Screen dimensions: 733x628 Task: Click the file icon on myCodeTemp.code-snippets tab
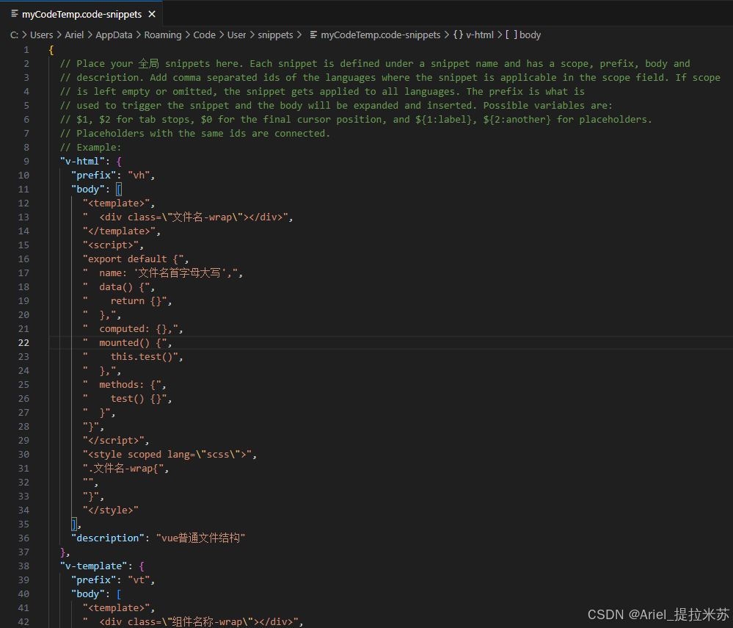coord(15,14)
